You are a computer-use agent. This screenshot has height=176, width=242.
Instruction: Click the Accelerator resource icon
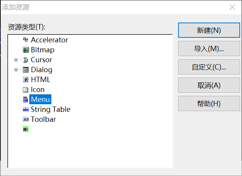(26, 40)
